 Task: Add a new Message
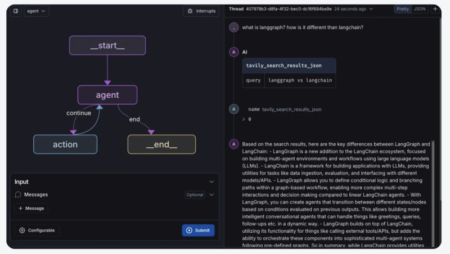pos(31,208)
